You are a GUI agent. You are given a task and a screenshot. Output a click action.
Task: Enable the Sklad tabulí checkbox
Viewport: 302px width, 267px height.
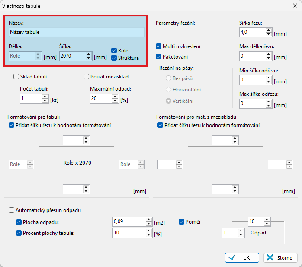pos(16,77)
